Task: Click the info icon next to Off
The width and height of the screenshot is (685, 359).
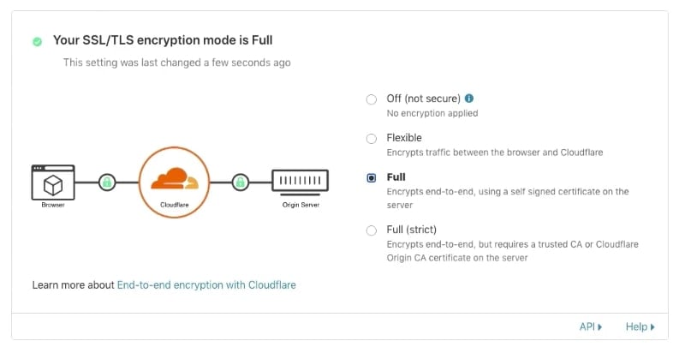Action: tap(469, 99)
